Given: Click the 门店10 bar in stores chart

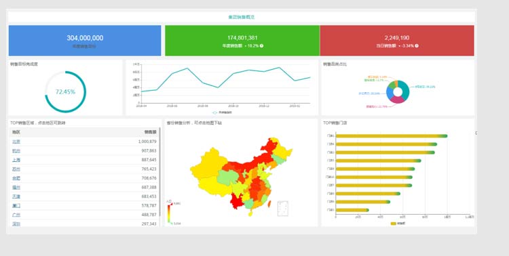Looking at the screenshot, I should (x=374, y=177).
